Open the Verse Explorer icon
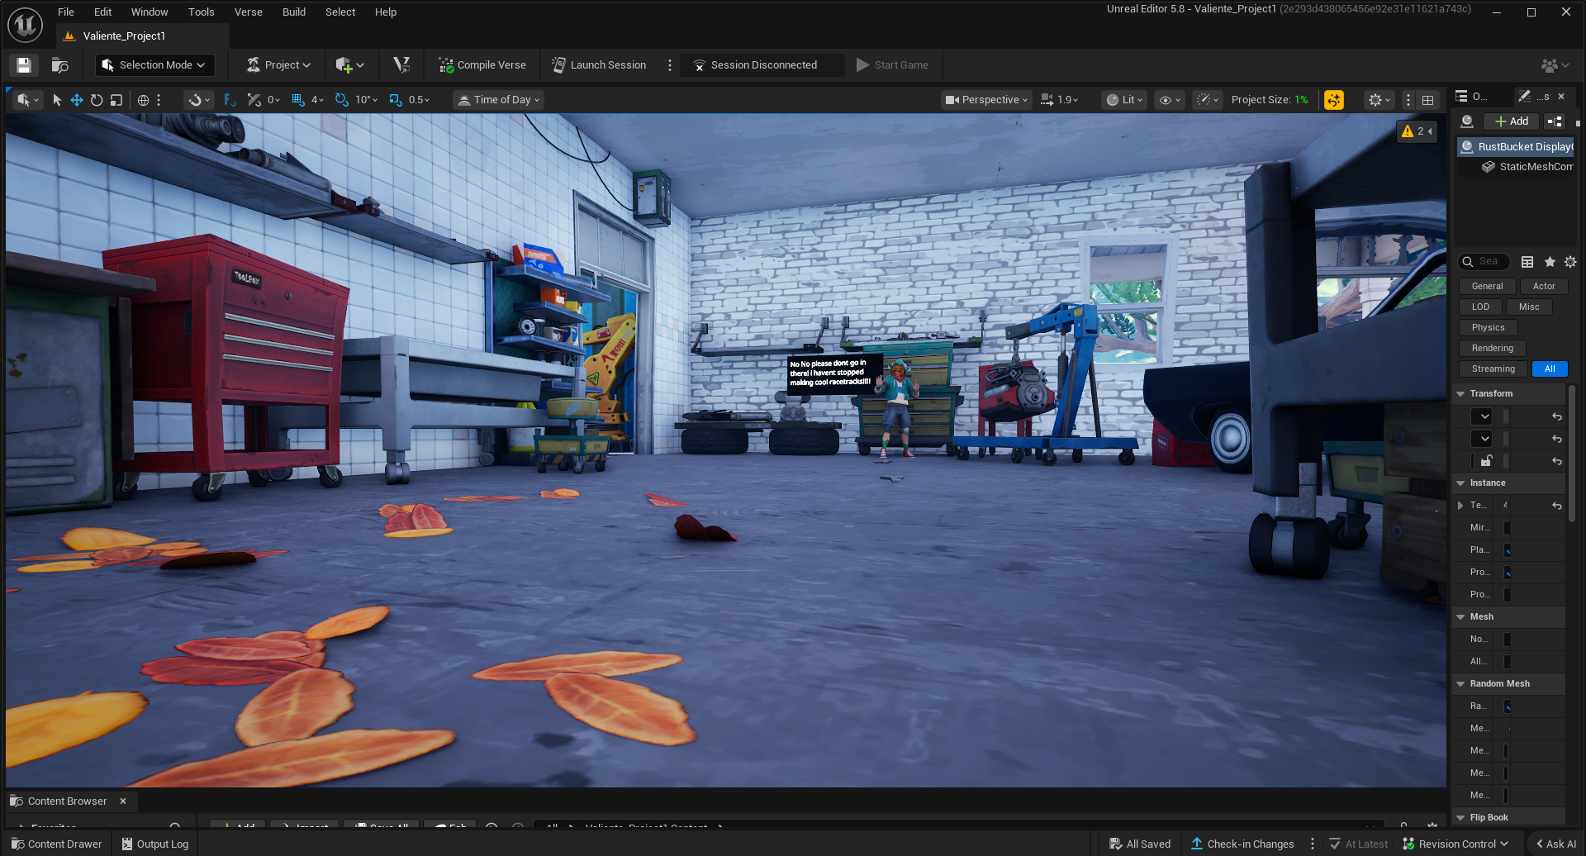Screen dimensions: 1586x856 [x=401, y=65]
